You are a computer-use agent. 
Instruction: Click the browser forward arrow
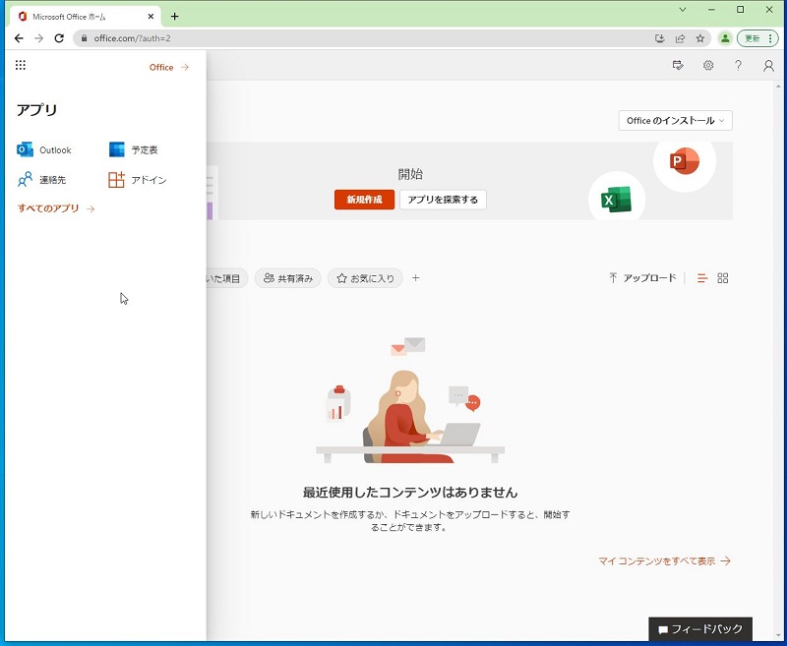(38, 38)
